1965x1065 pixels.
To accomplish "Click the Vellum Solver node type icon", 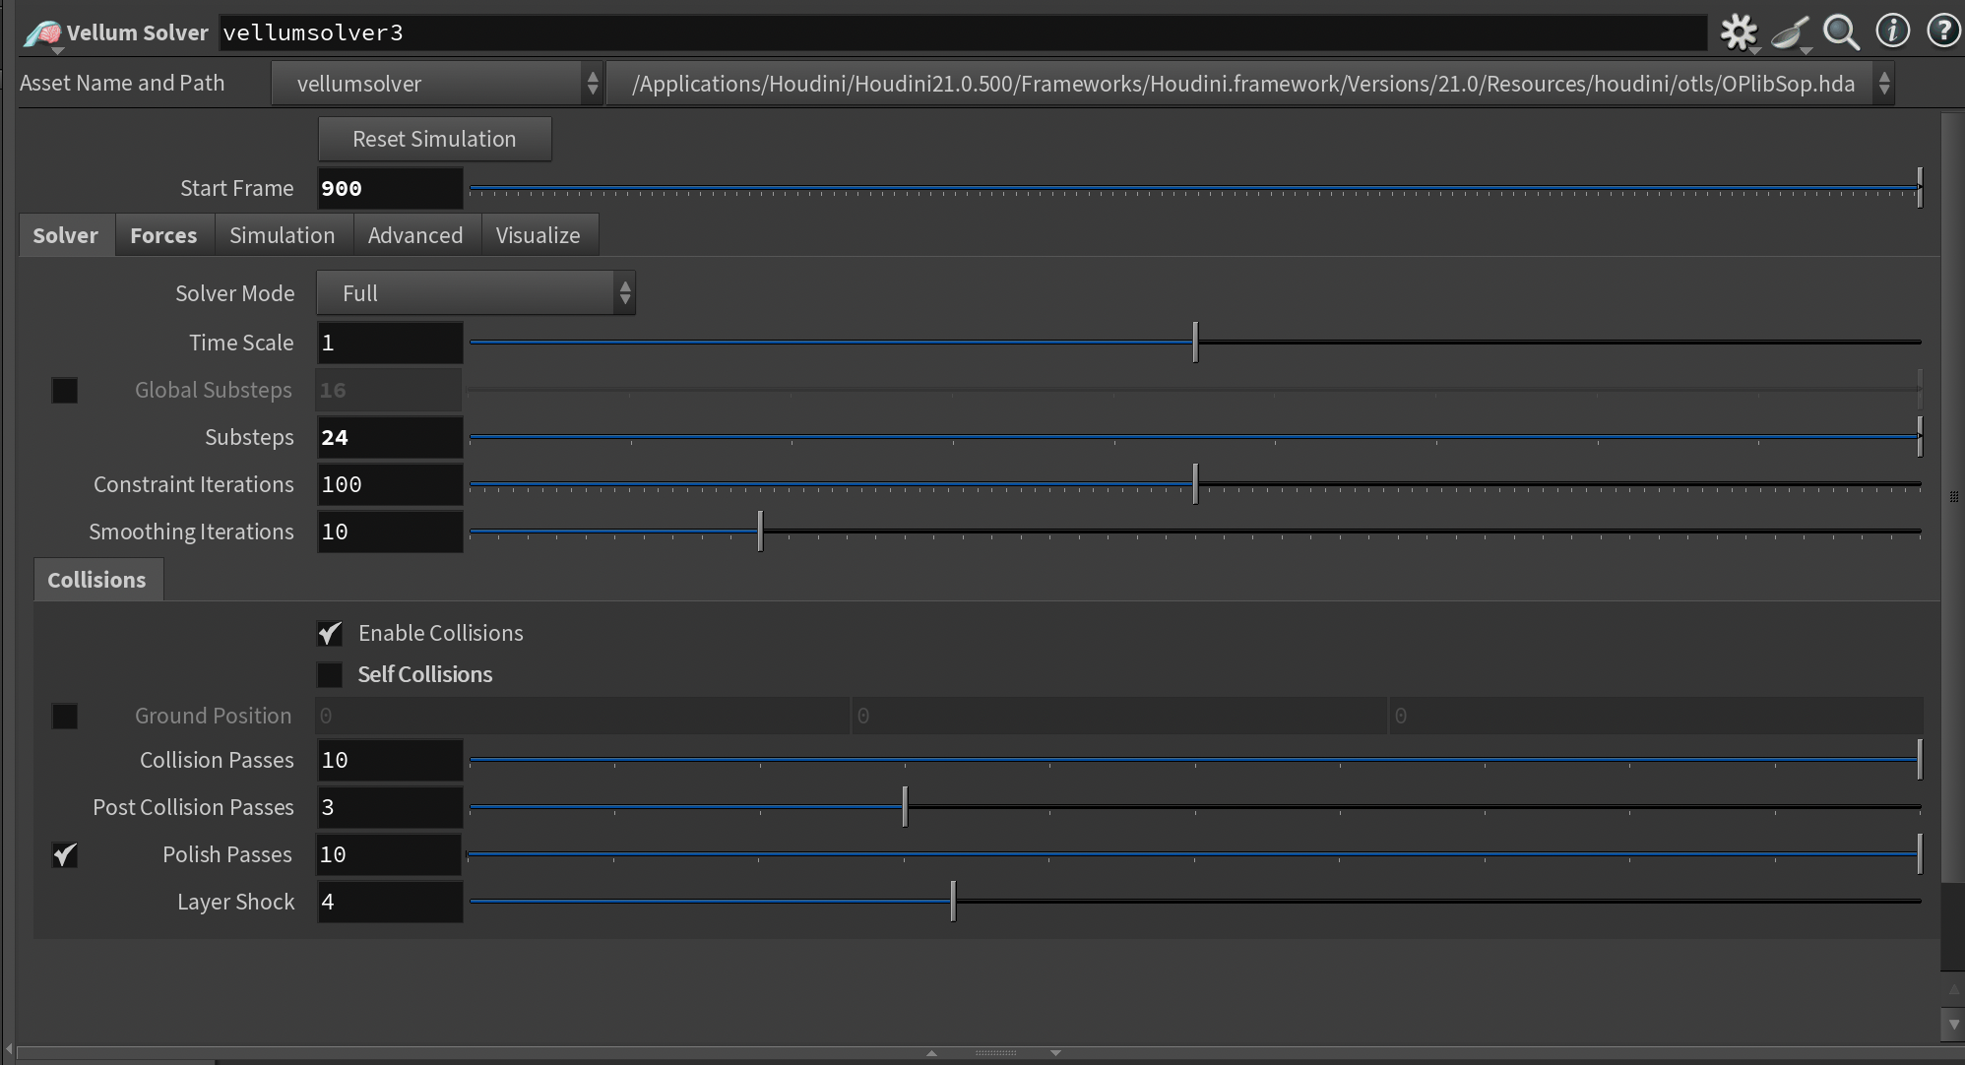I will pos(42,34).
